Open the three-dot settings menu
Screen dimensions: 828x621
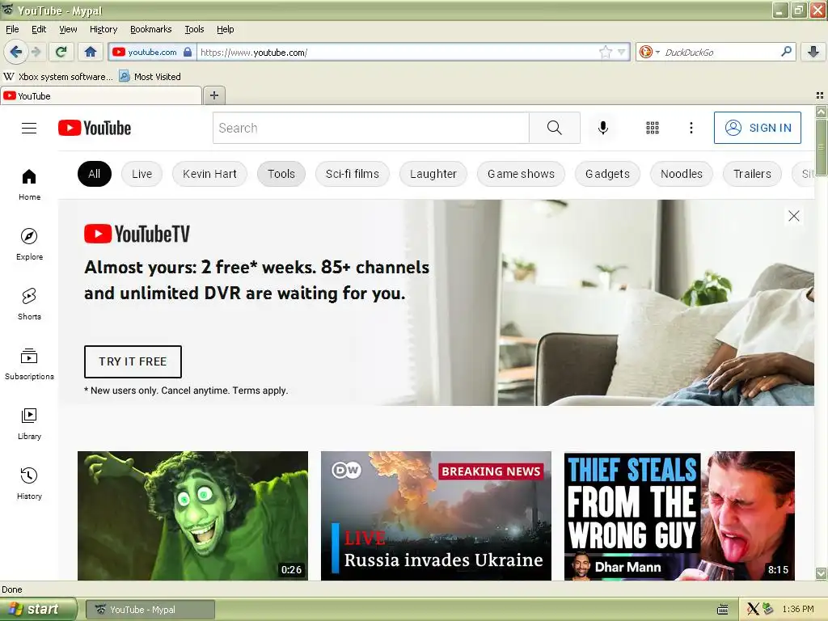click(691, 128)
